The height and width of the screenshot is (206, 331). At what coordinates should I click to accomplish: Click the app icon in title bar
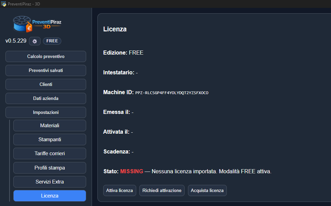(4, 4)
